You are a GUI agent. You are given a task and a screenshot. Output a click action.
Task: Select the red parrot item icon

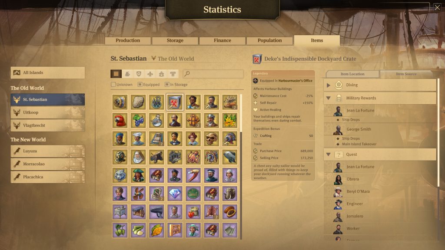point(120,120)
